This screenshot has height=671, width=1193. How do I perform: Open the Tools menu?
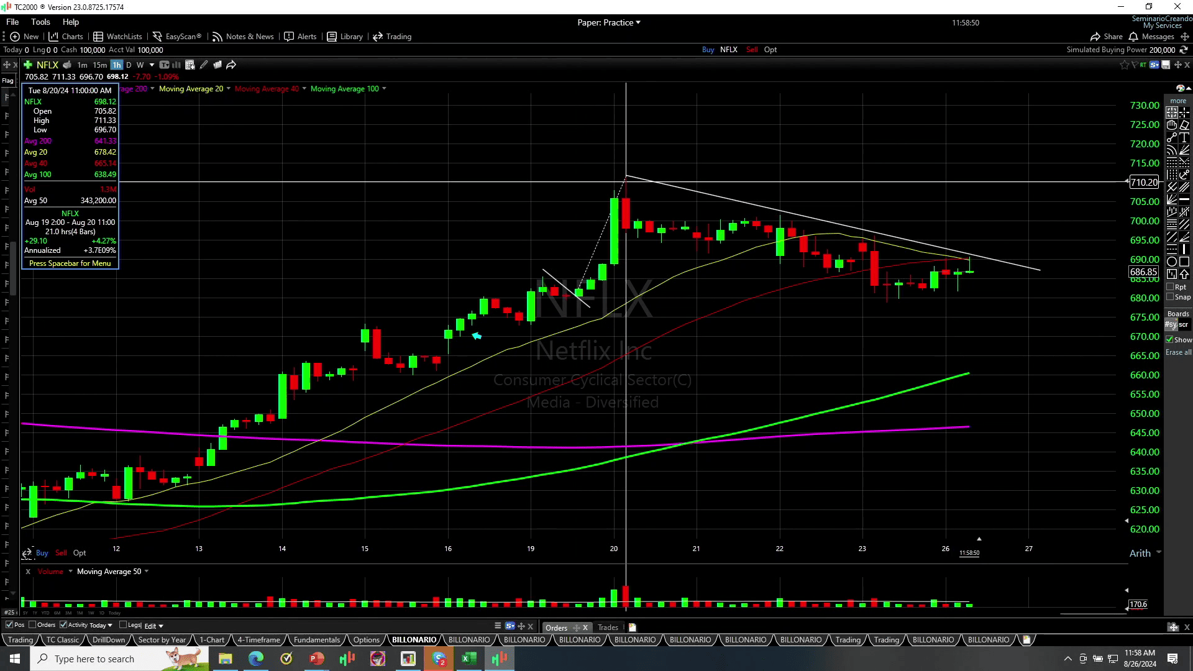point(40,22)
